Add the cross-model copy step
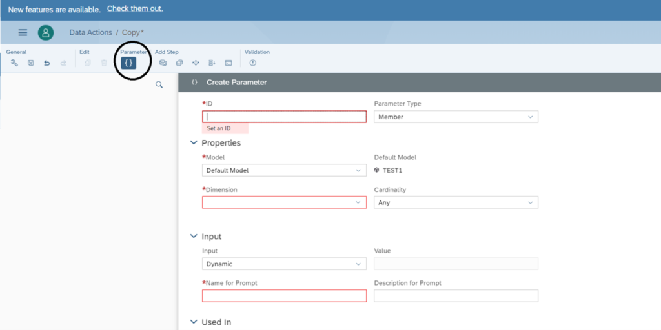 point(179,63)
